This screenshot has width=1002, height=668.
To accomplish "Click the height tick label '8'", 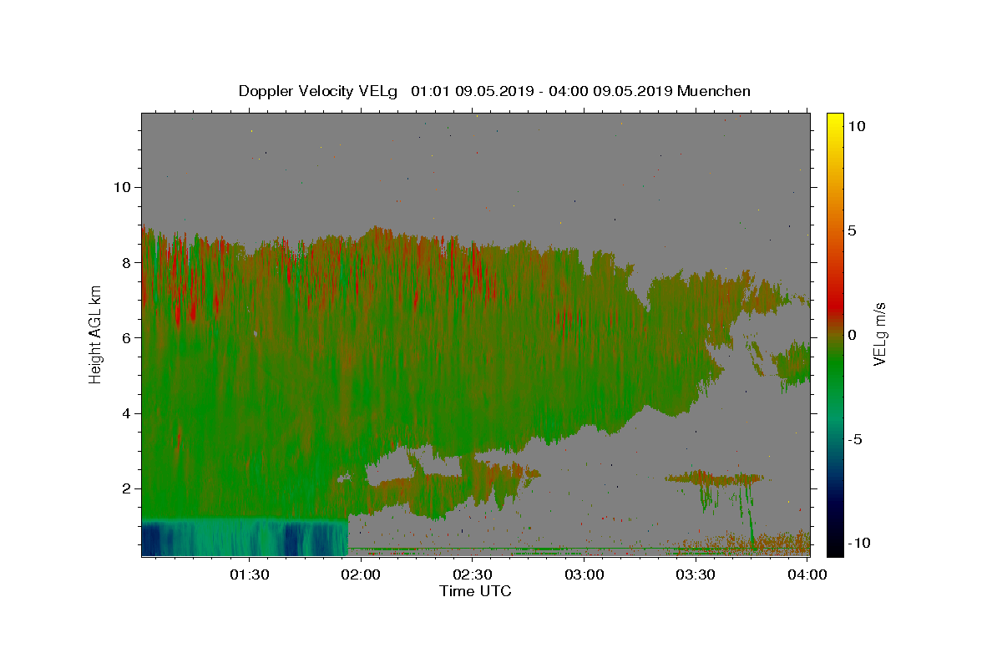I will [x=127, y=262].
